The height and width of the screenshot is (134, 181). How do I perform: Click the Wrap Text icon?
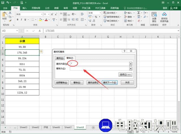(82, 14)
